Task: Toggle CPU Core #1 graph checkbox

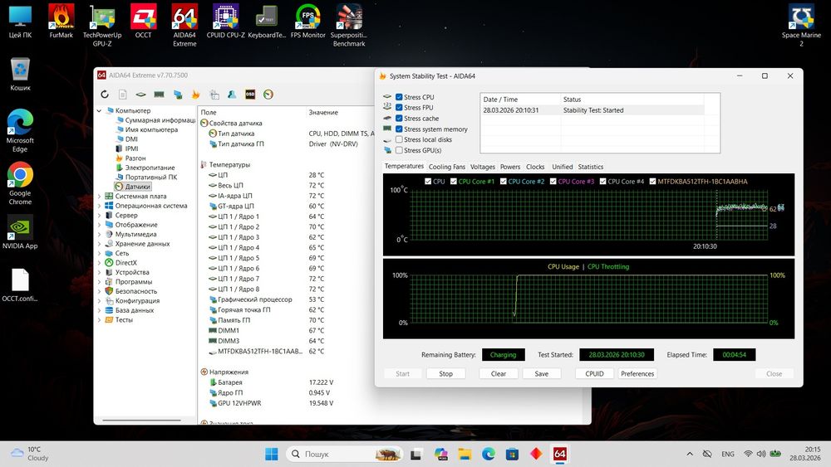Action: click(454, 182)
